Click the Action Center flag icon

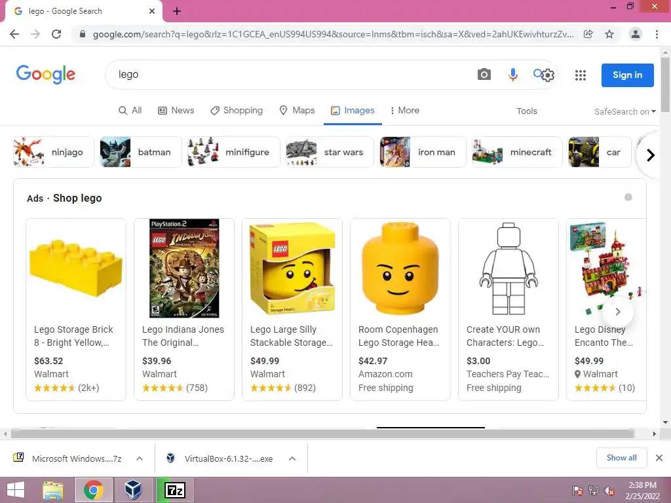[578, 491]
